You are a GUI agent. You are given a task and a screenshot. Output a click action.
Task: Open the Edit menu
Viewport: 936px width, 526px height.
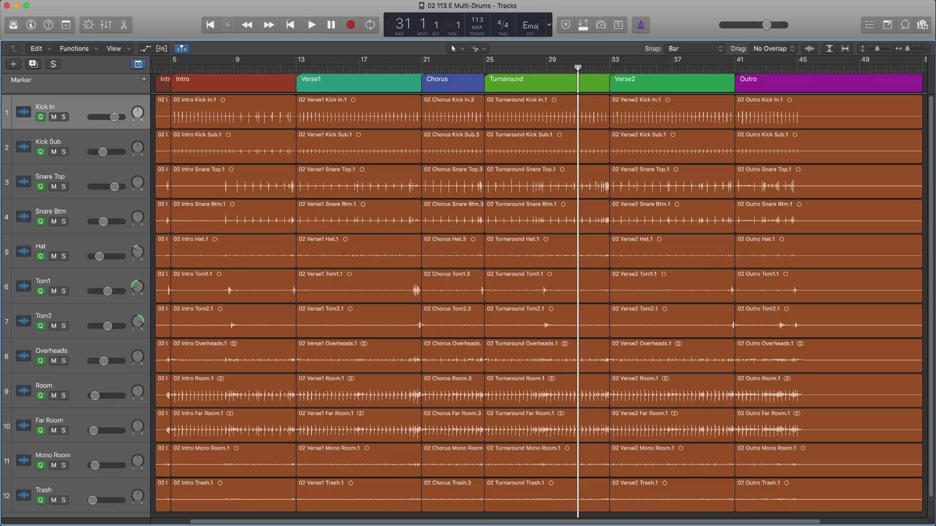tap(40, 49)
